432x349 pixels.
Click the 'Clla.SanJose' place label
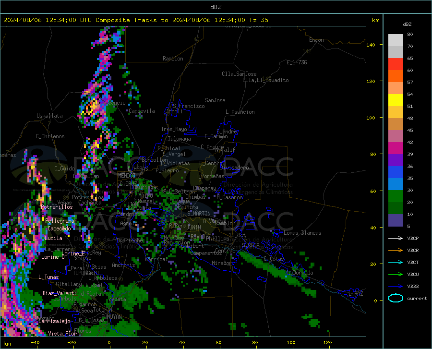(239, 74)
